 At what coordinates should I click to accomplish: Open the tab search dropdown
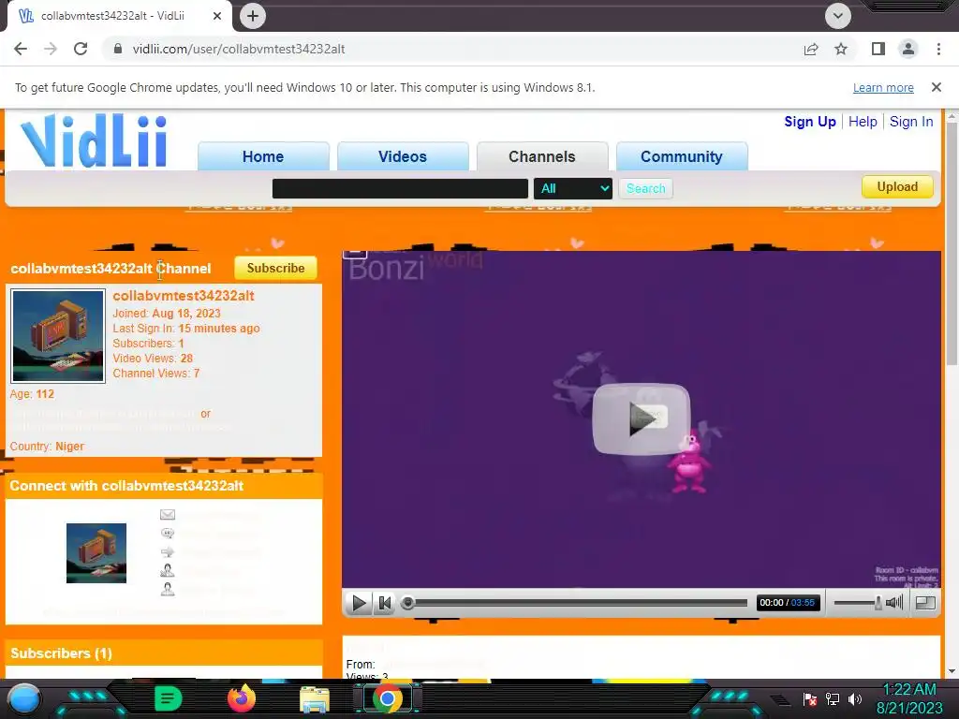(838, 16)
